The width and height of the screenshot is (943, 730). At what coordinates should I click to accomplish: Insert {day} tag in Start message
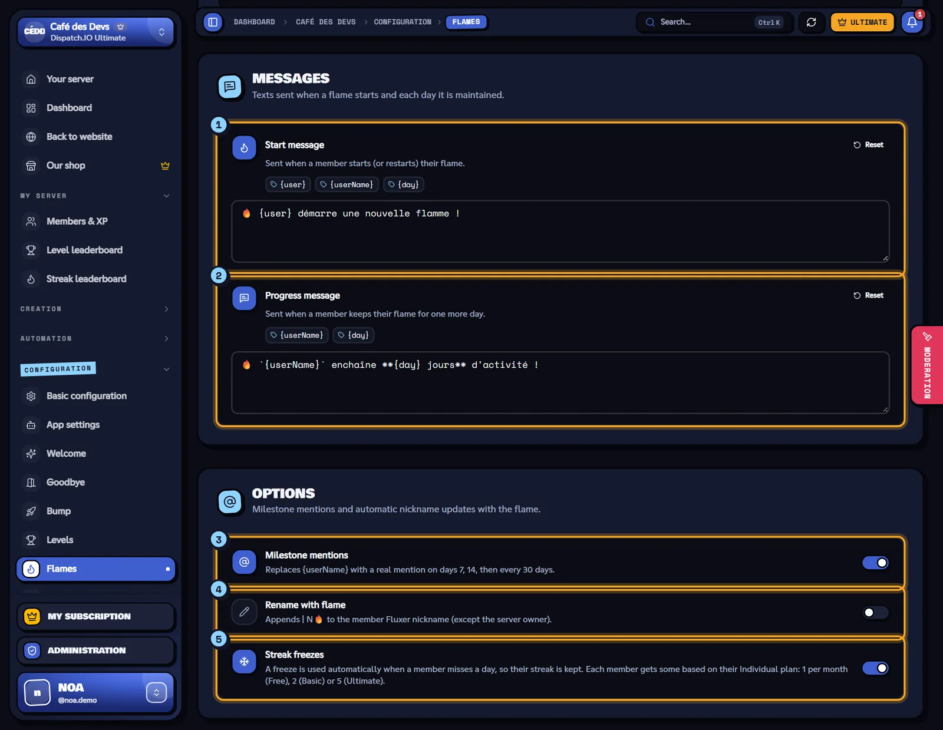404,184
